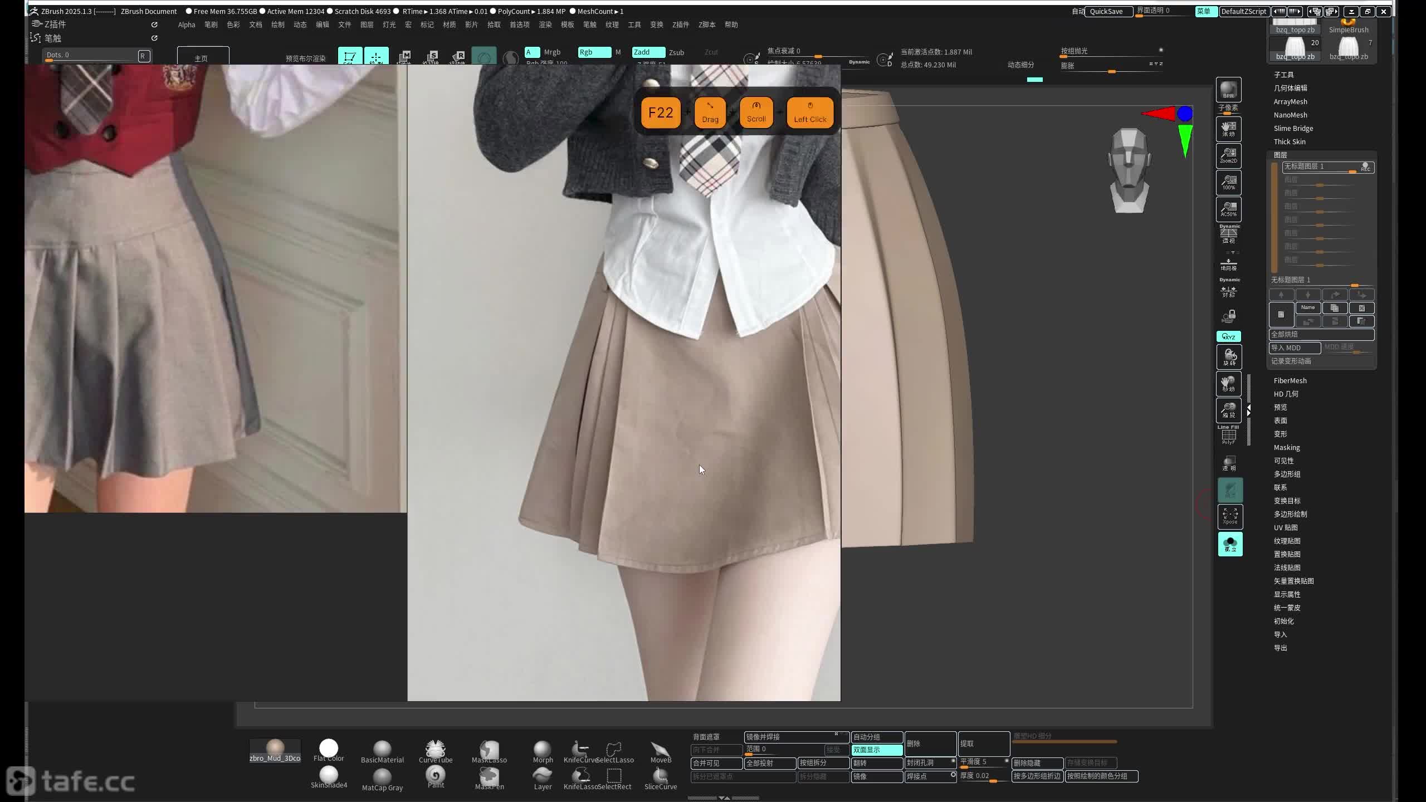The image size is (1426, 802).
Task: Adjust the 厚度 0.02 thickness slider
Action: coord(984,776)
